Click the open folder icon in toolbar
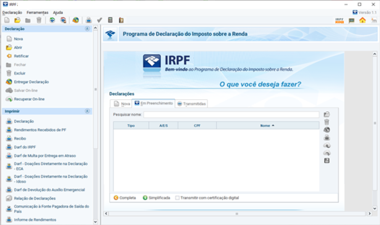The width and height of the screenshot is (380, 225). point(17,20)
